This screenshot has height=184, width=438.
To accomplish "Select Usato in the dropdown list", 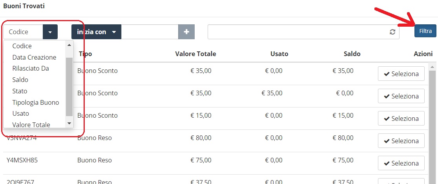I will coord(21,114).
